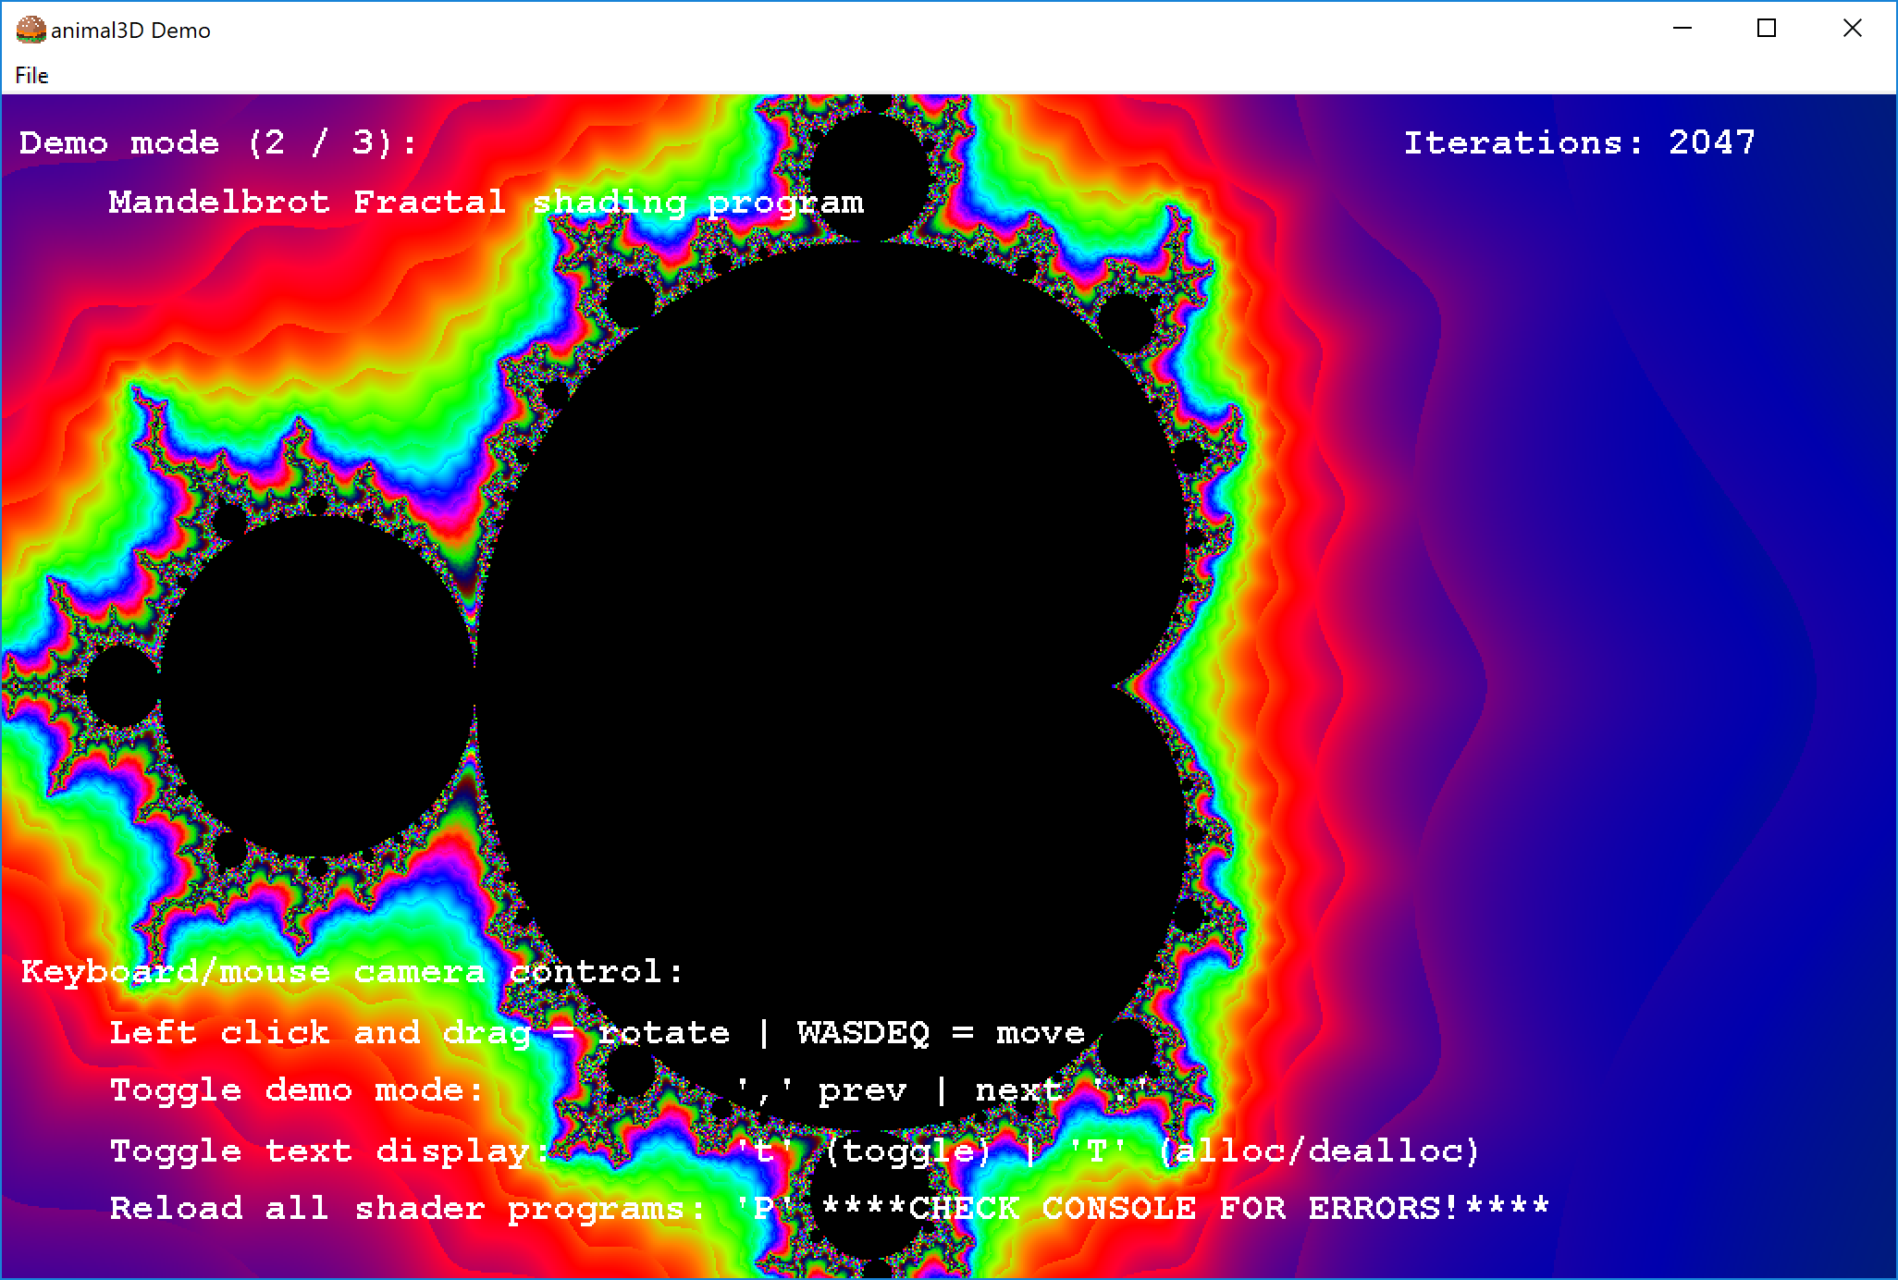This screenshot has height=1280, width=1898.
Task: Click the 'Iterations: 2047' readout
Action: [1579, 143]
